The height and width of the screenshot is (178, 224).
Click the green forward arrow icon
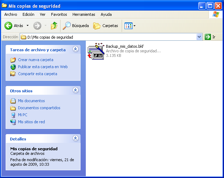tap(37, 26)
